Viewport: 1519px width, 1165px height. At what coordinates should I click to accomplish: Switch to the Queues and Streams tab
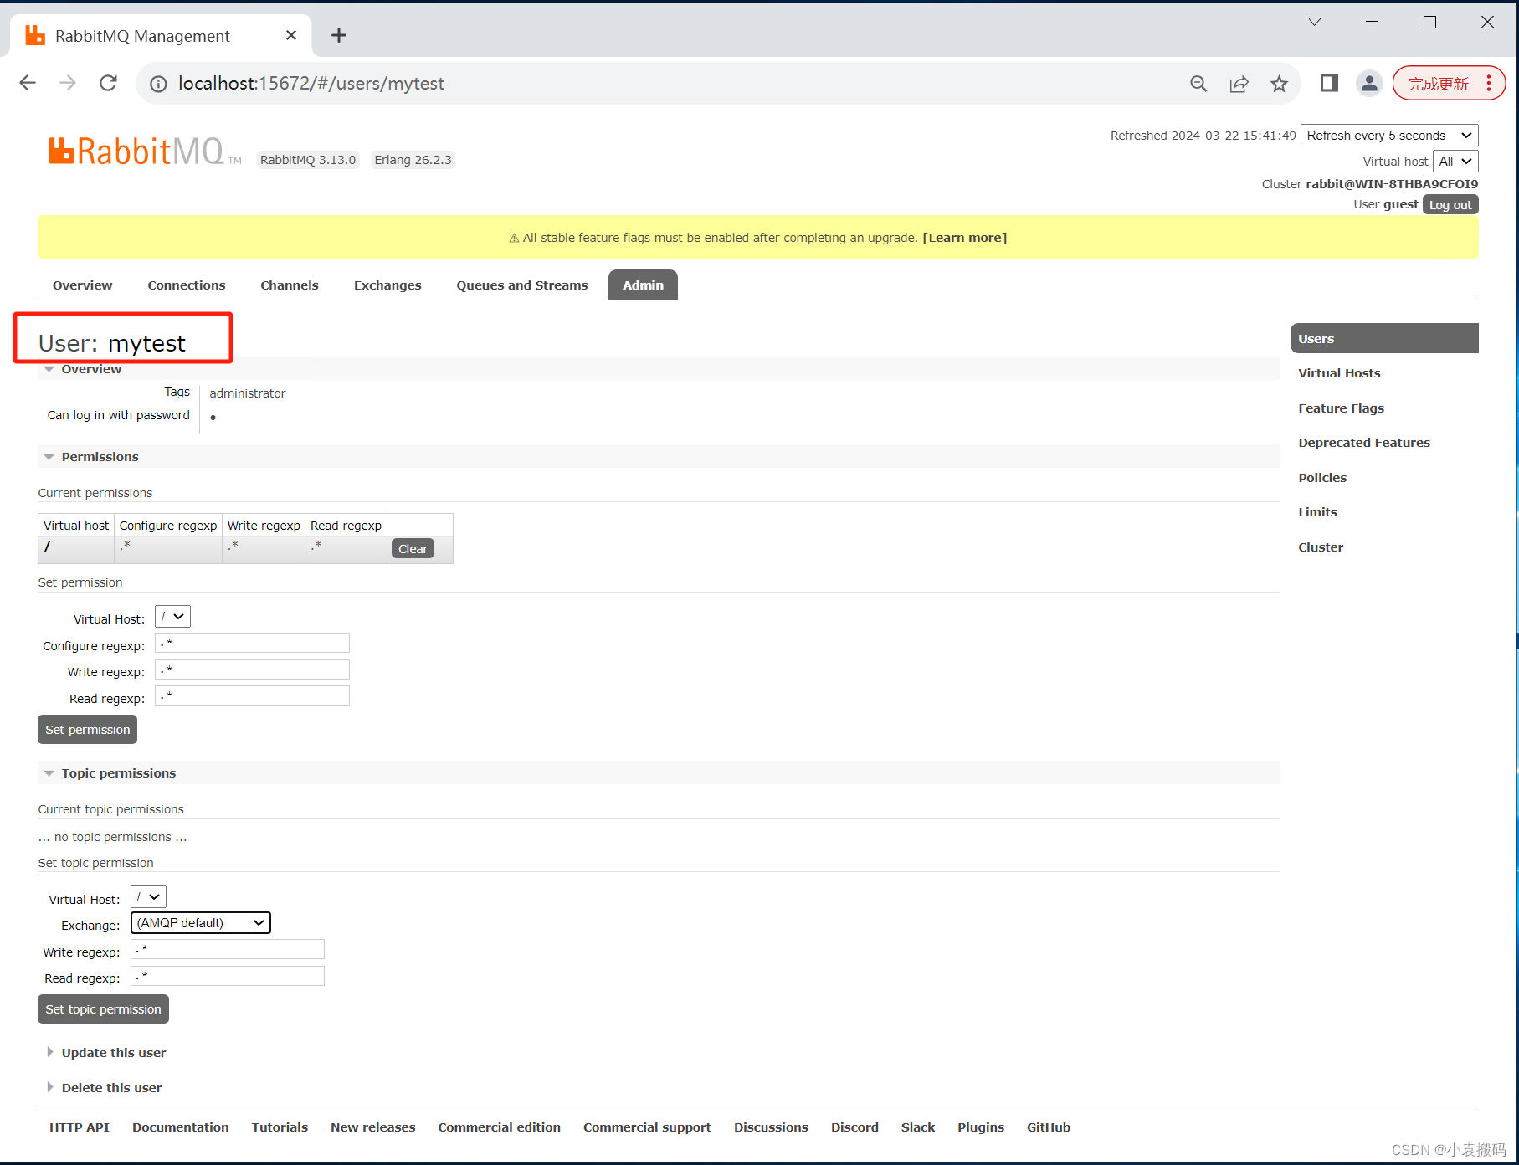522,285
